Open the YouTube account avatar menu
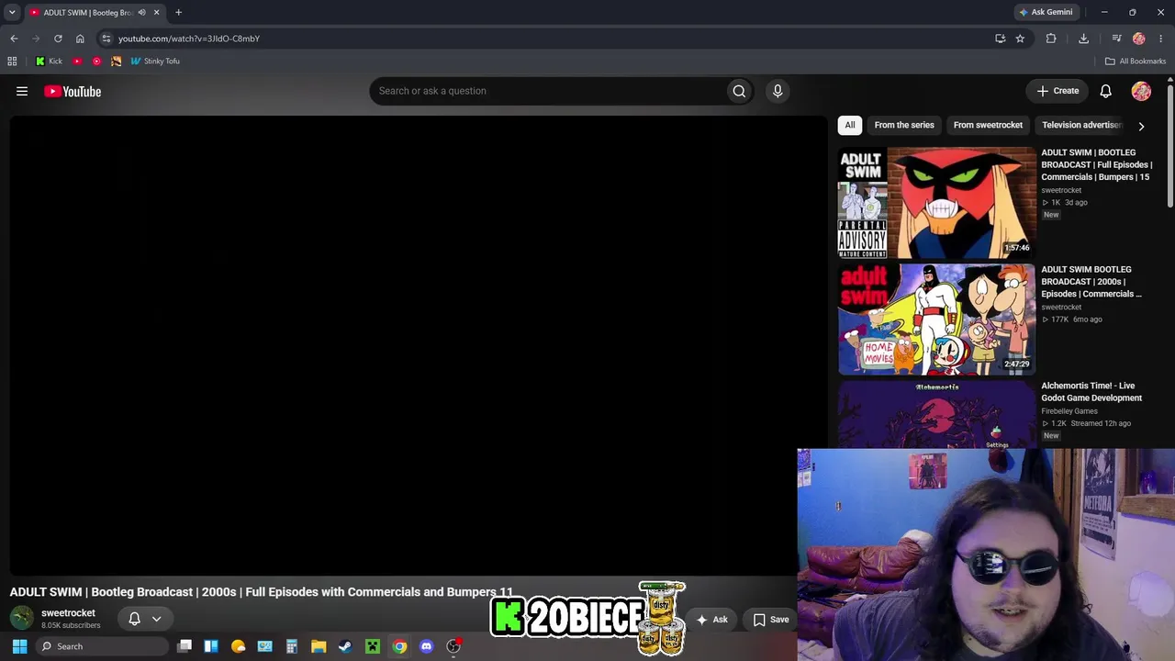The width and height of the screenshot is (1175, 661). [1141, 91]
